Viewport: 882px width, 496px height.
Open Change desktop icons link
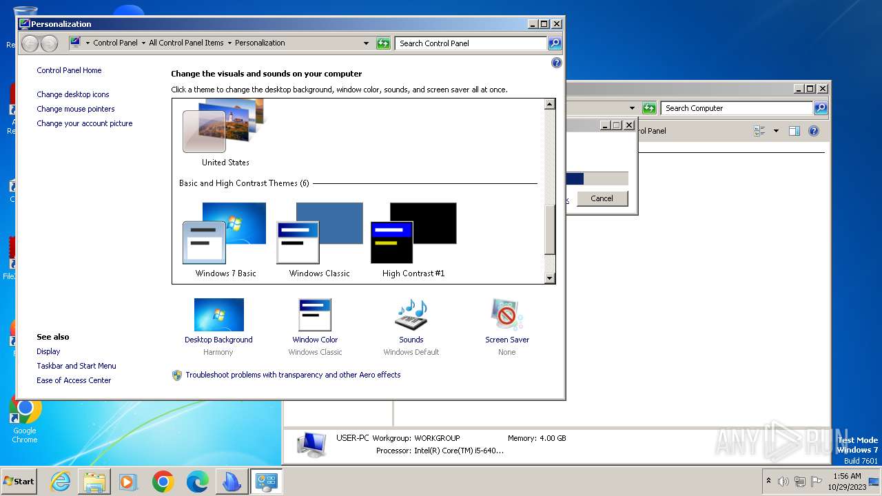click(x=73, y=94)
